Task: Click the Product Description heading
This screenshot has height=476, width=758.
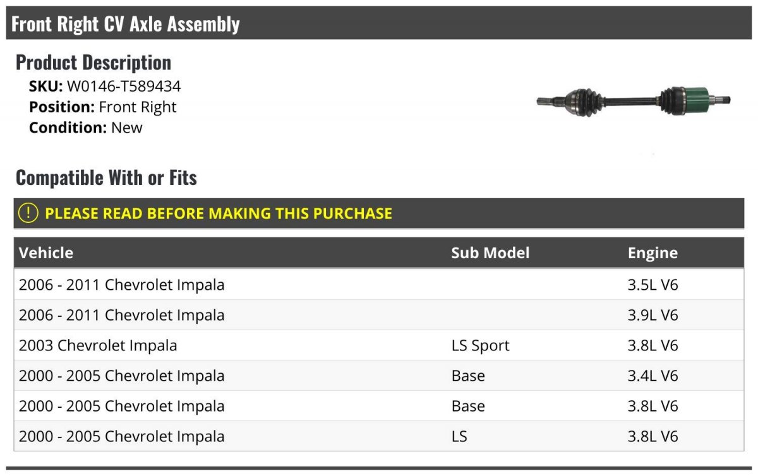Action: tap(93, 62)
